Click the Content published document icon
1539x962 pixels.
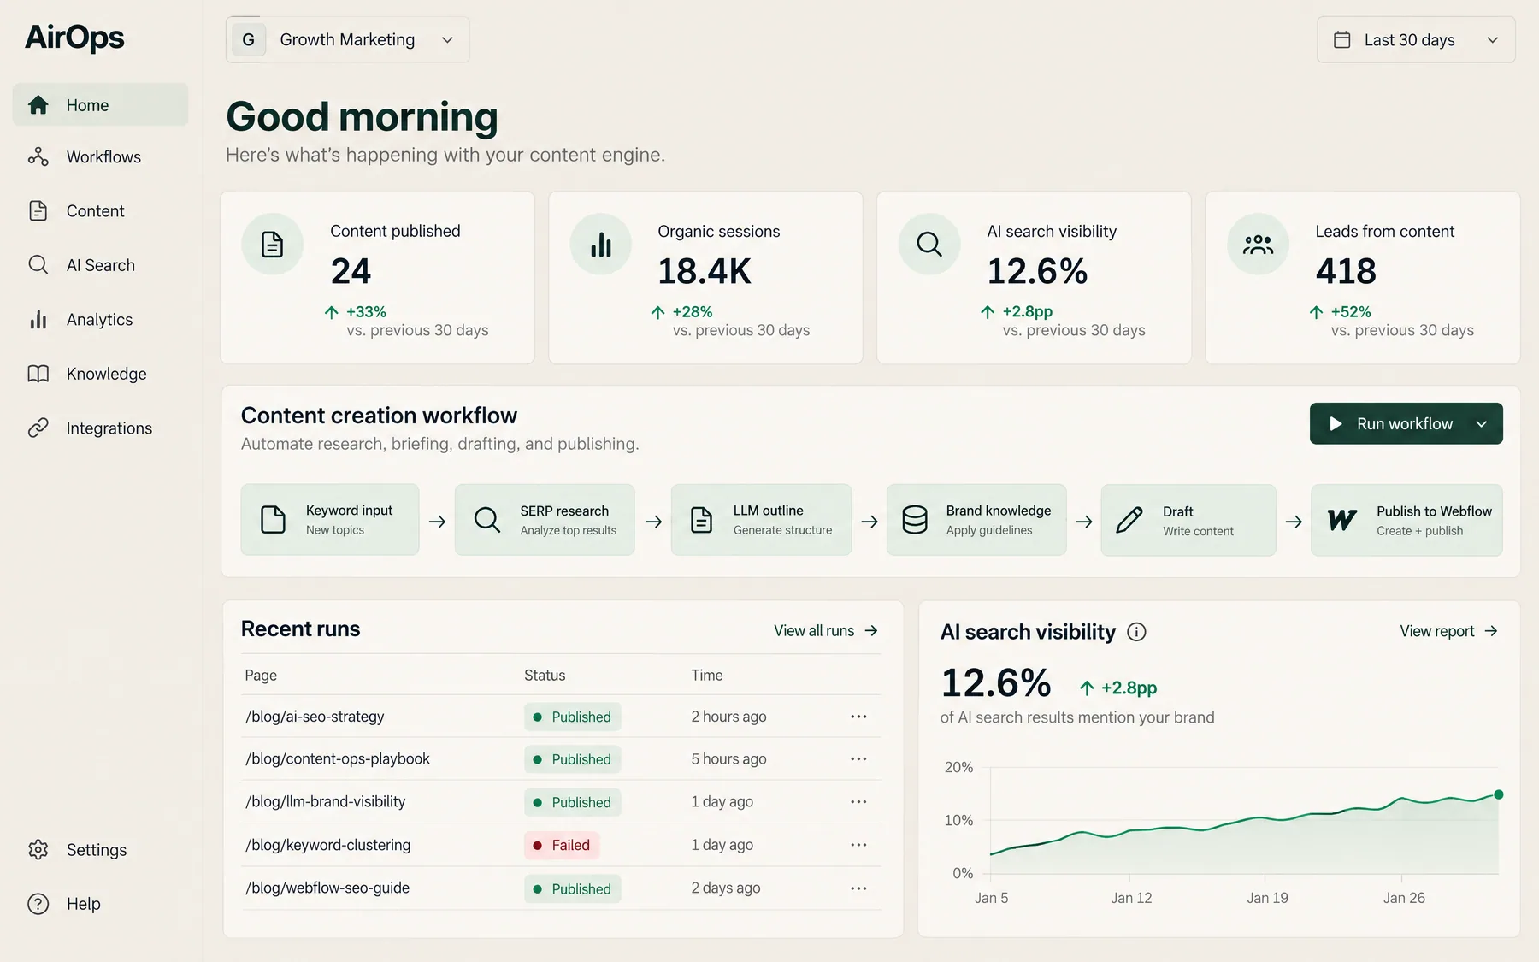(x=272, y=244)
